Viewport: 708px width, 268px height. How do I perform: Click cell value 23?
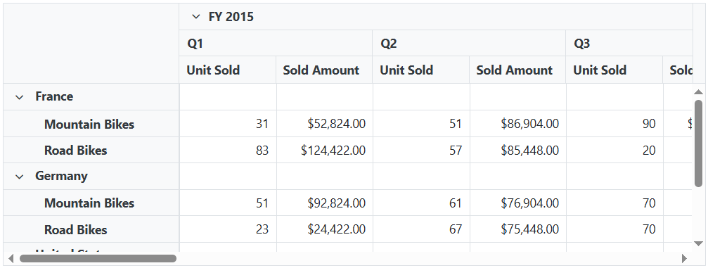[228, 229]
